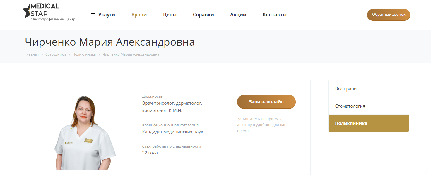Follow the Сотрудники breadcrumb link
431x176 pixels.
[x=56, y=54]
